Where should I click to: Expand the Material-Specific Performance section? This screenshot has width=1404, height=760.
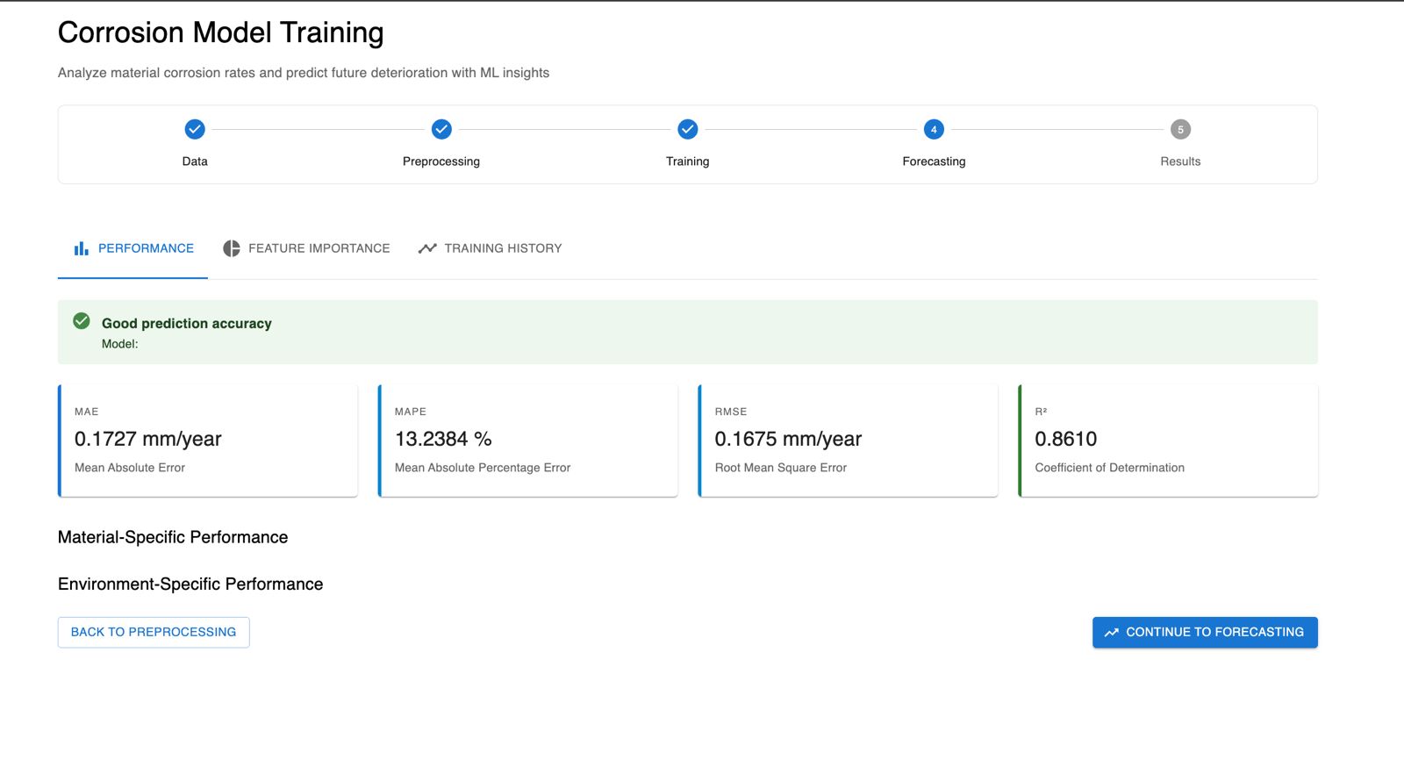coord(173,537)
